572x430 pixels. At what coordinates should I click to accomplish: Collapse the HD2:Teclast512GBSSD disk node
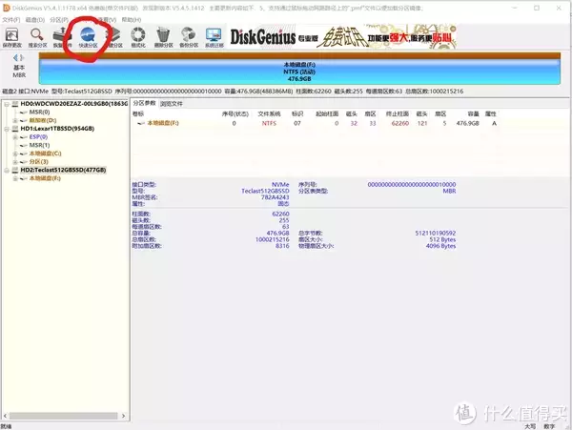point(7,170)
